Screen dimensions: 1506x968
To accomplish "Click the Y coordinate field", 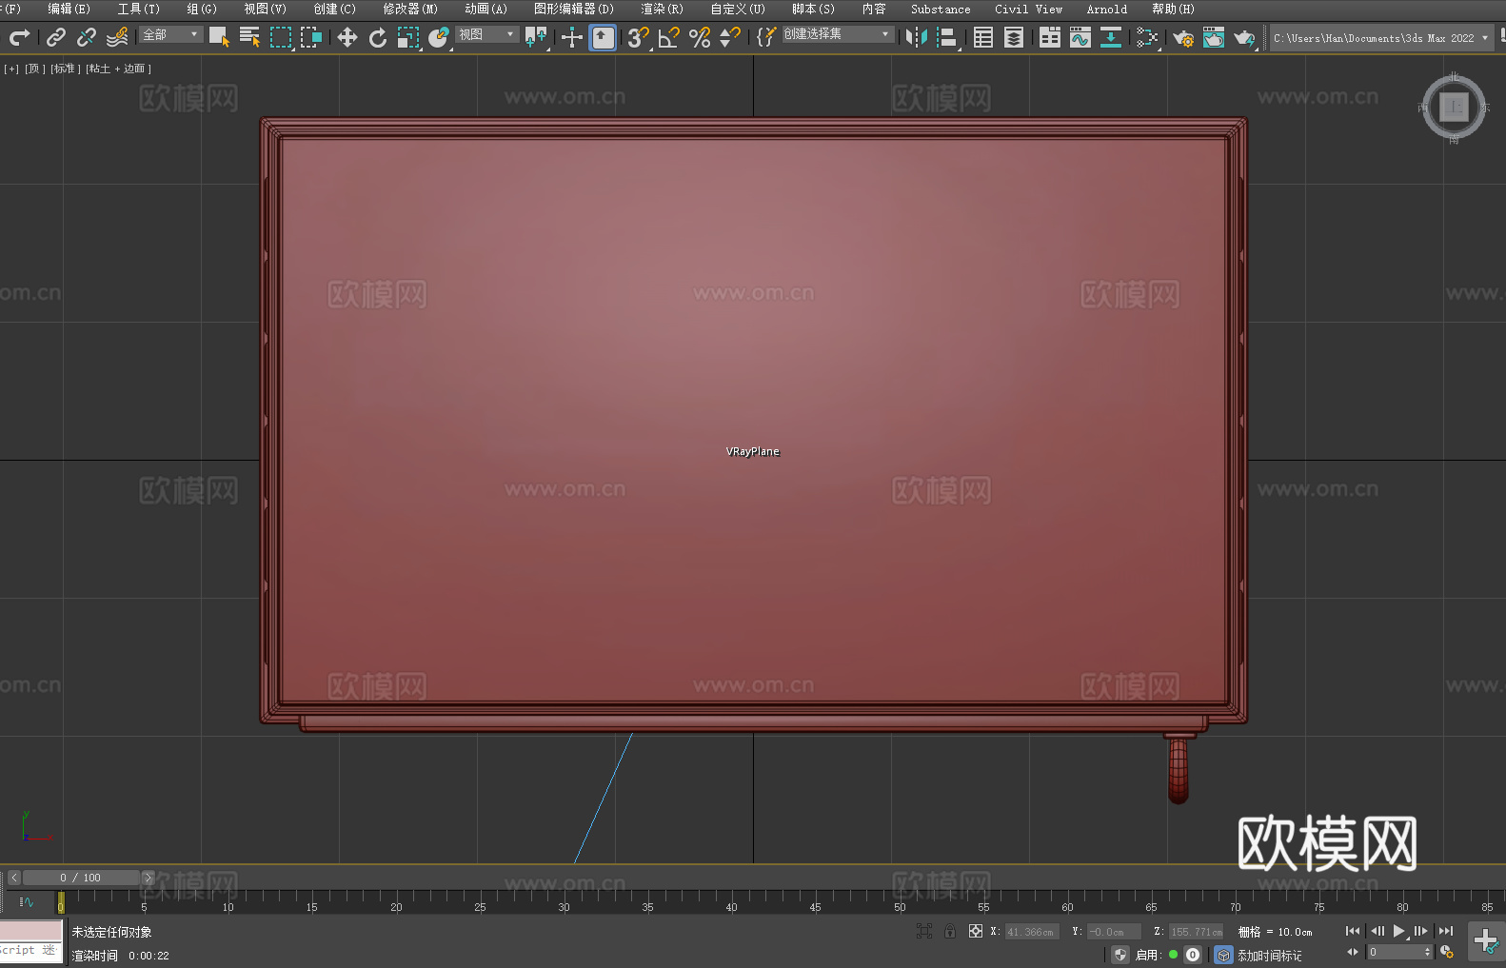I will [1114, 932].
